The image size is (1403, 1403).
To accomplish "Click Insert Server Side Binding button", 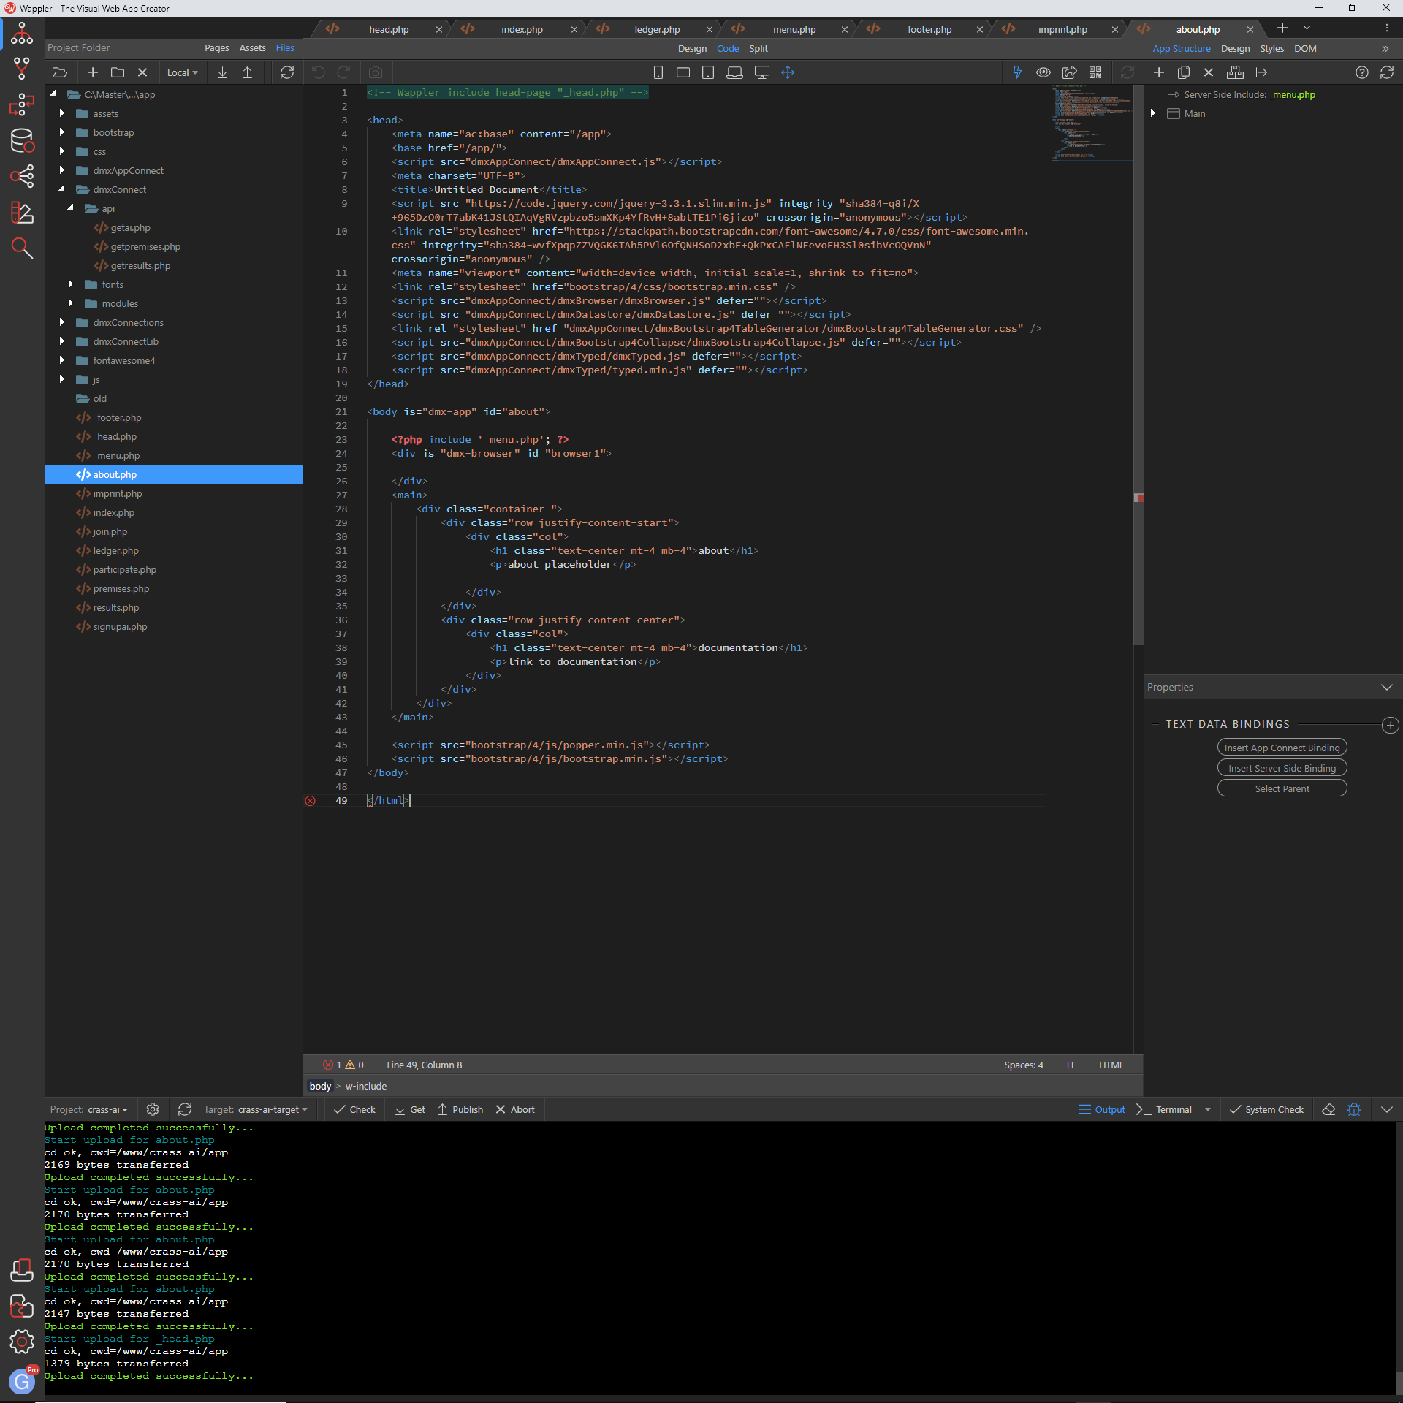I will [1282, 768].
